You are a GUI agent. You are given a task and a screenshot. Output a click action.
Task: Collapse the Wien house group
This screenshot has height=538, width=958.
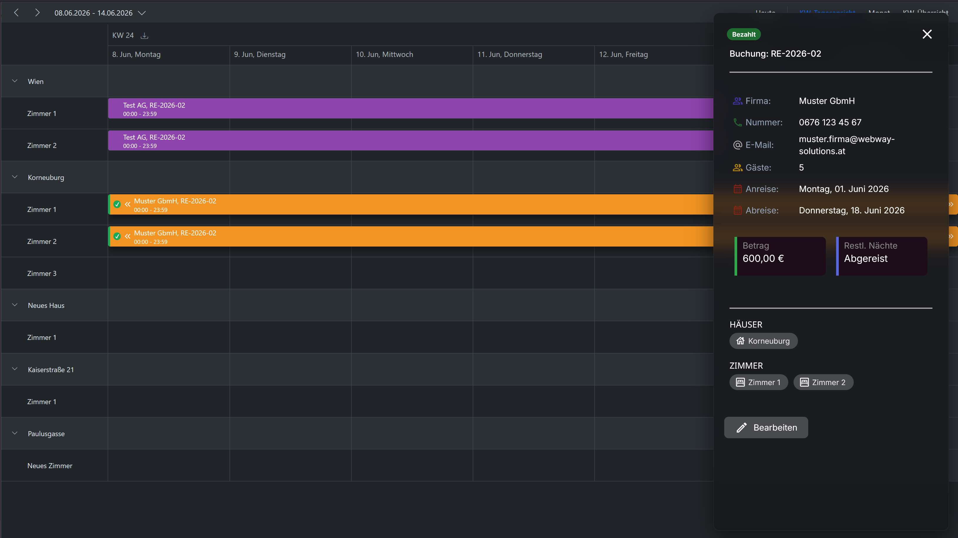[15, 81]
